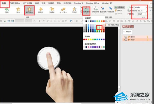Screen dimensions: 154x104
Task: Pick teal swatch in recent colors row
Action: click(x=104, y=47)
